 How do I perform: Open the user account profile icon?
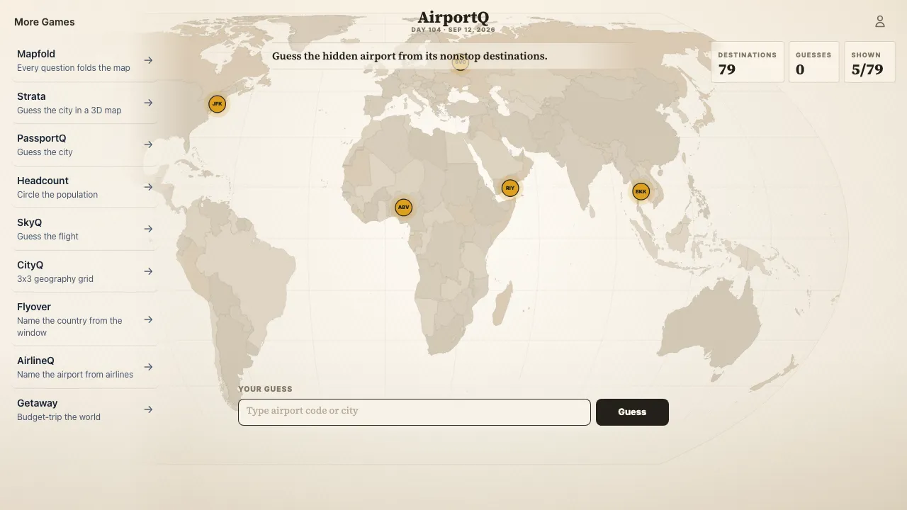[x=880, y=21]
